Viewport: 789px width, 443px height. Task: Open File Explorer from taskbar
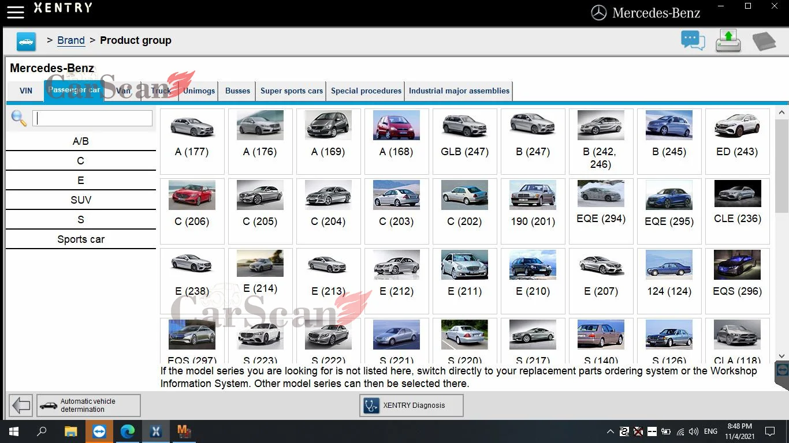coord(70,431)
